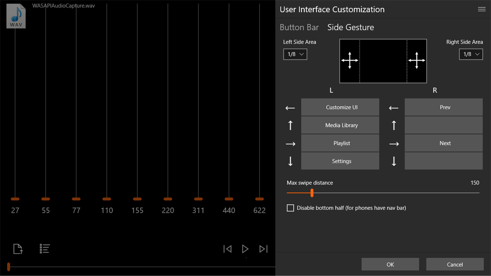
Task: Go to the previous track icon
Action: coord(227,249)
